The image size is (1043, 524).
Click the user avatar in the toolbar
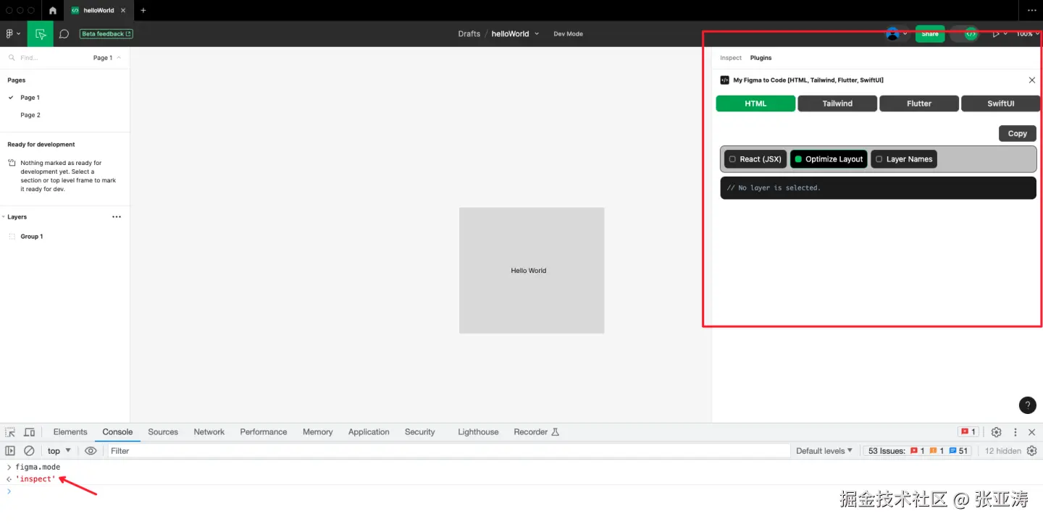click(893, 34)
